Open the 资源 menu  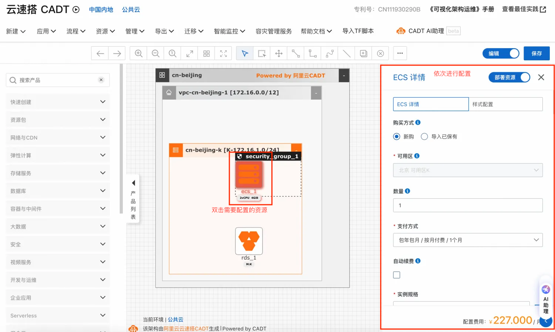coord(105,31)
